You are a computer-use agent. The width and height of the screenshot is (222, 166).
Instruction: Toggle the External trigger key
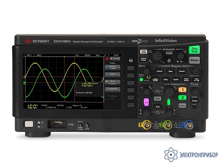[183, 106]
